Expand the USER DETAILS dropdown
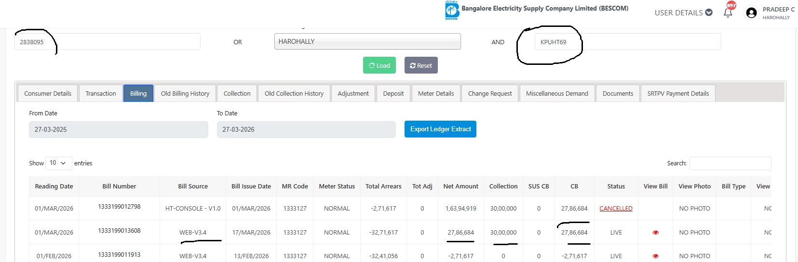Viewport: 798px width, 262px height. point(683,13)
